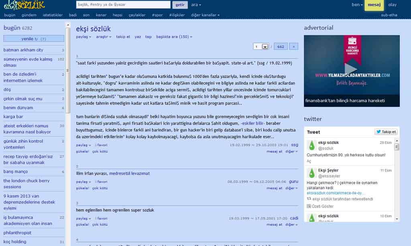
Task: Vote şükela on guru's entry
Action: (82, 188)
